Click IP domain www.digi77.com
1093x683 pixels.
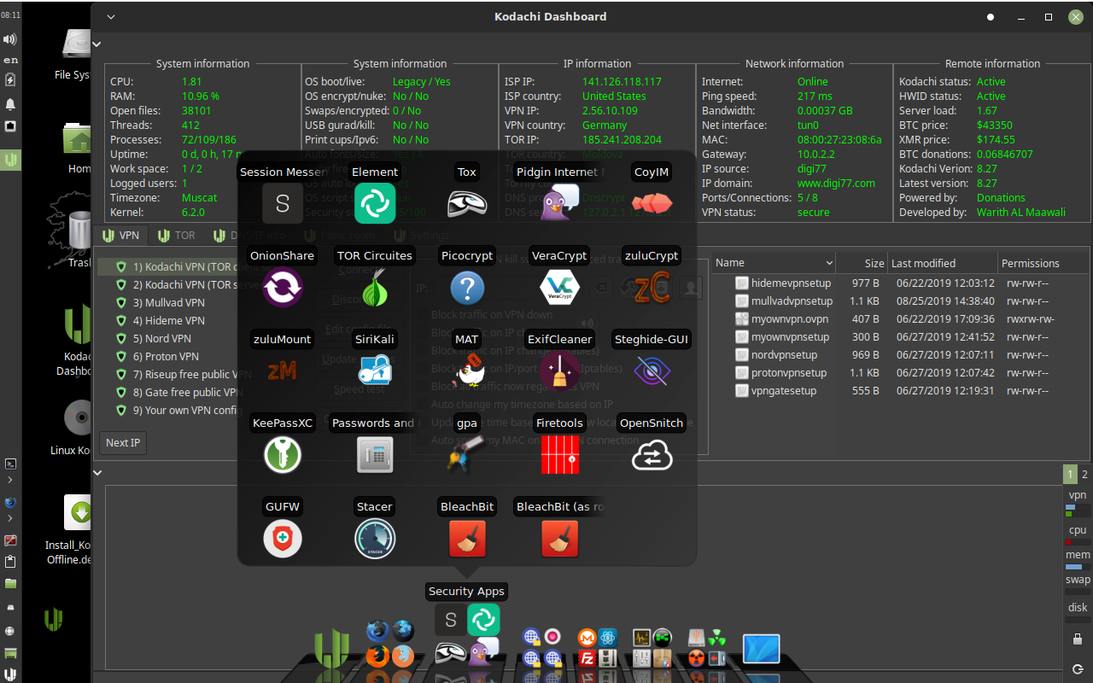[x=836, y=184]
